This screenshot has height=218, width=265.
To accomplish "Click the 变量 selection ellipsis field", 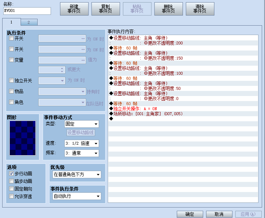I will [62, 60].
